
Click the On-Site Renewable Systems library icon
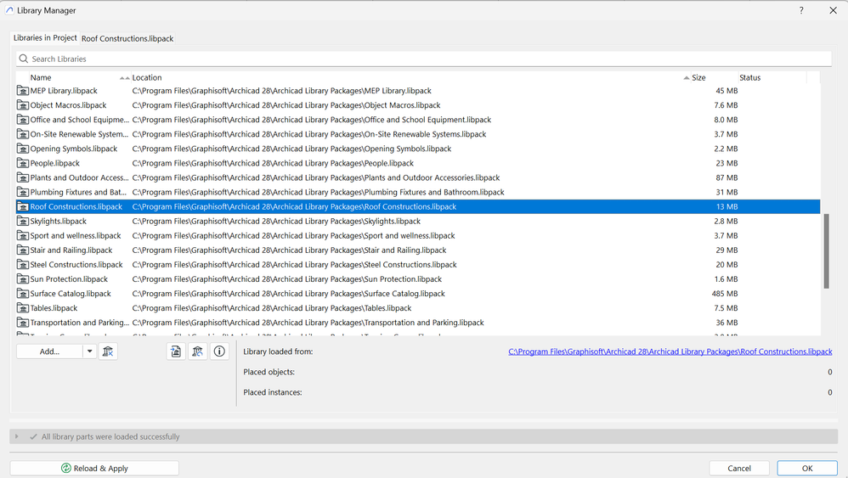pyautogui.click(x=23, y=134)
